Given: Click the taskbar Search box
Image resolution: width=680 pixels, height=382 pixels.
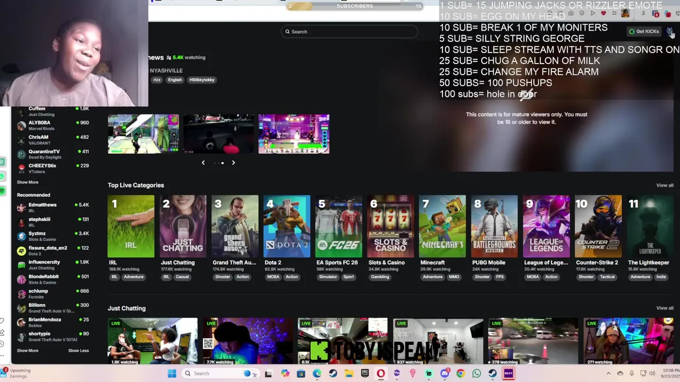Looking at the screenshot, I should 220,374.
